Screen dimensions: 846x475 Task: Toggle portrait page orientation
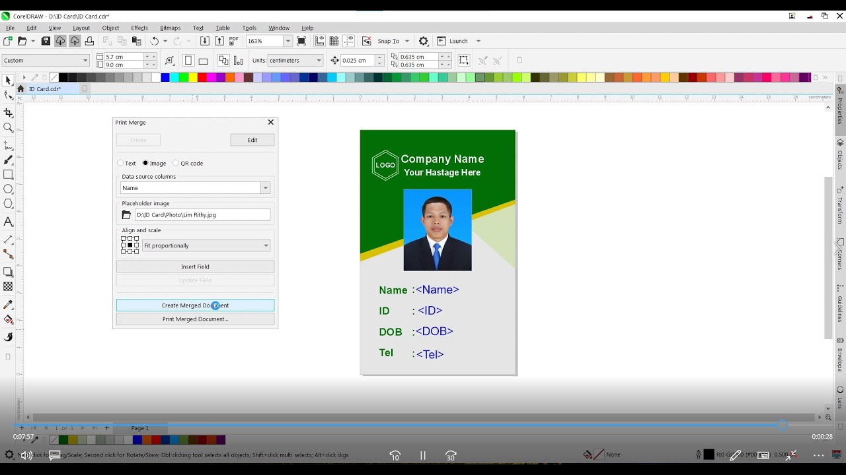click(x=188, y=61)
